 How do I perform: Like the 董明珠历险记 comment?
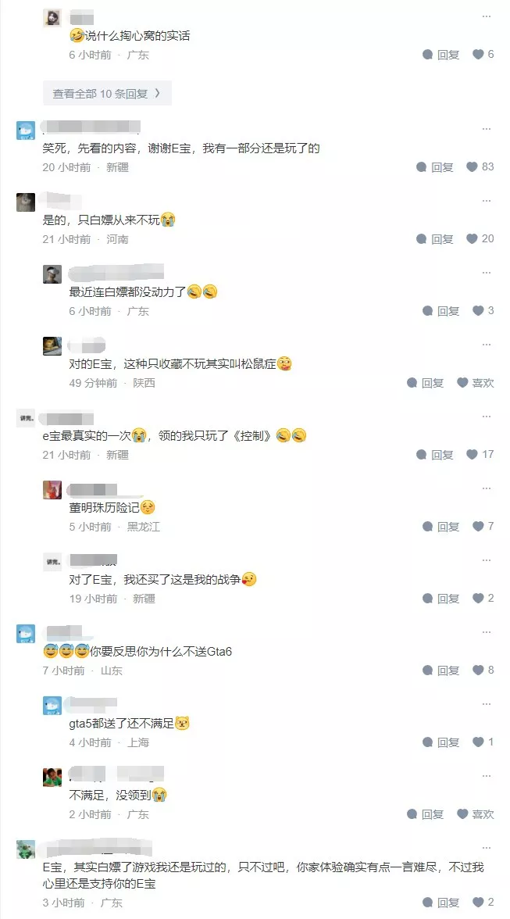(483, 527)
